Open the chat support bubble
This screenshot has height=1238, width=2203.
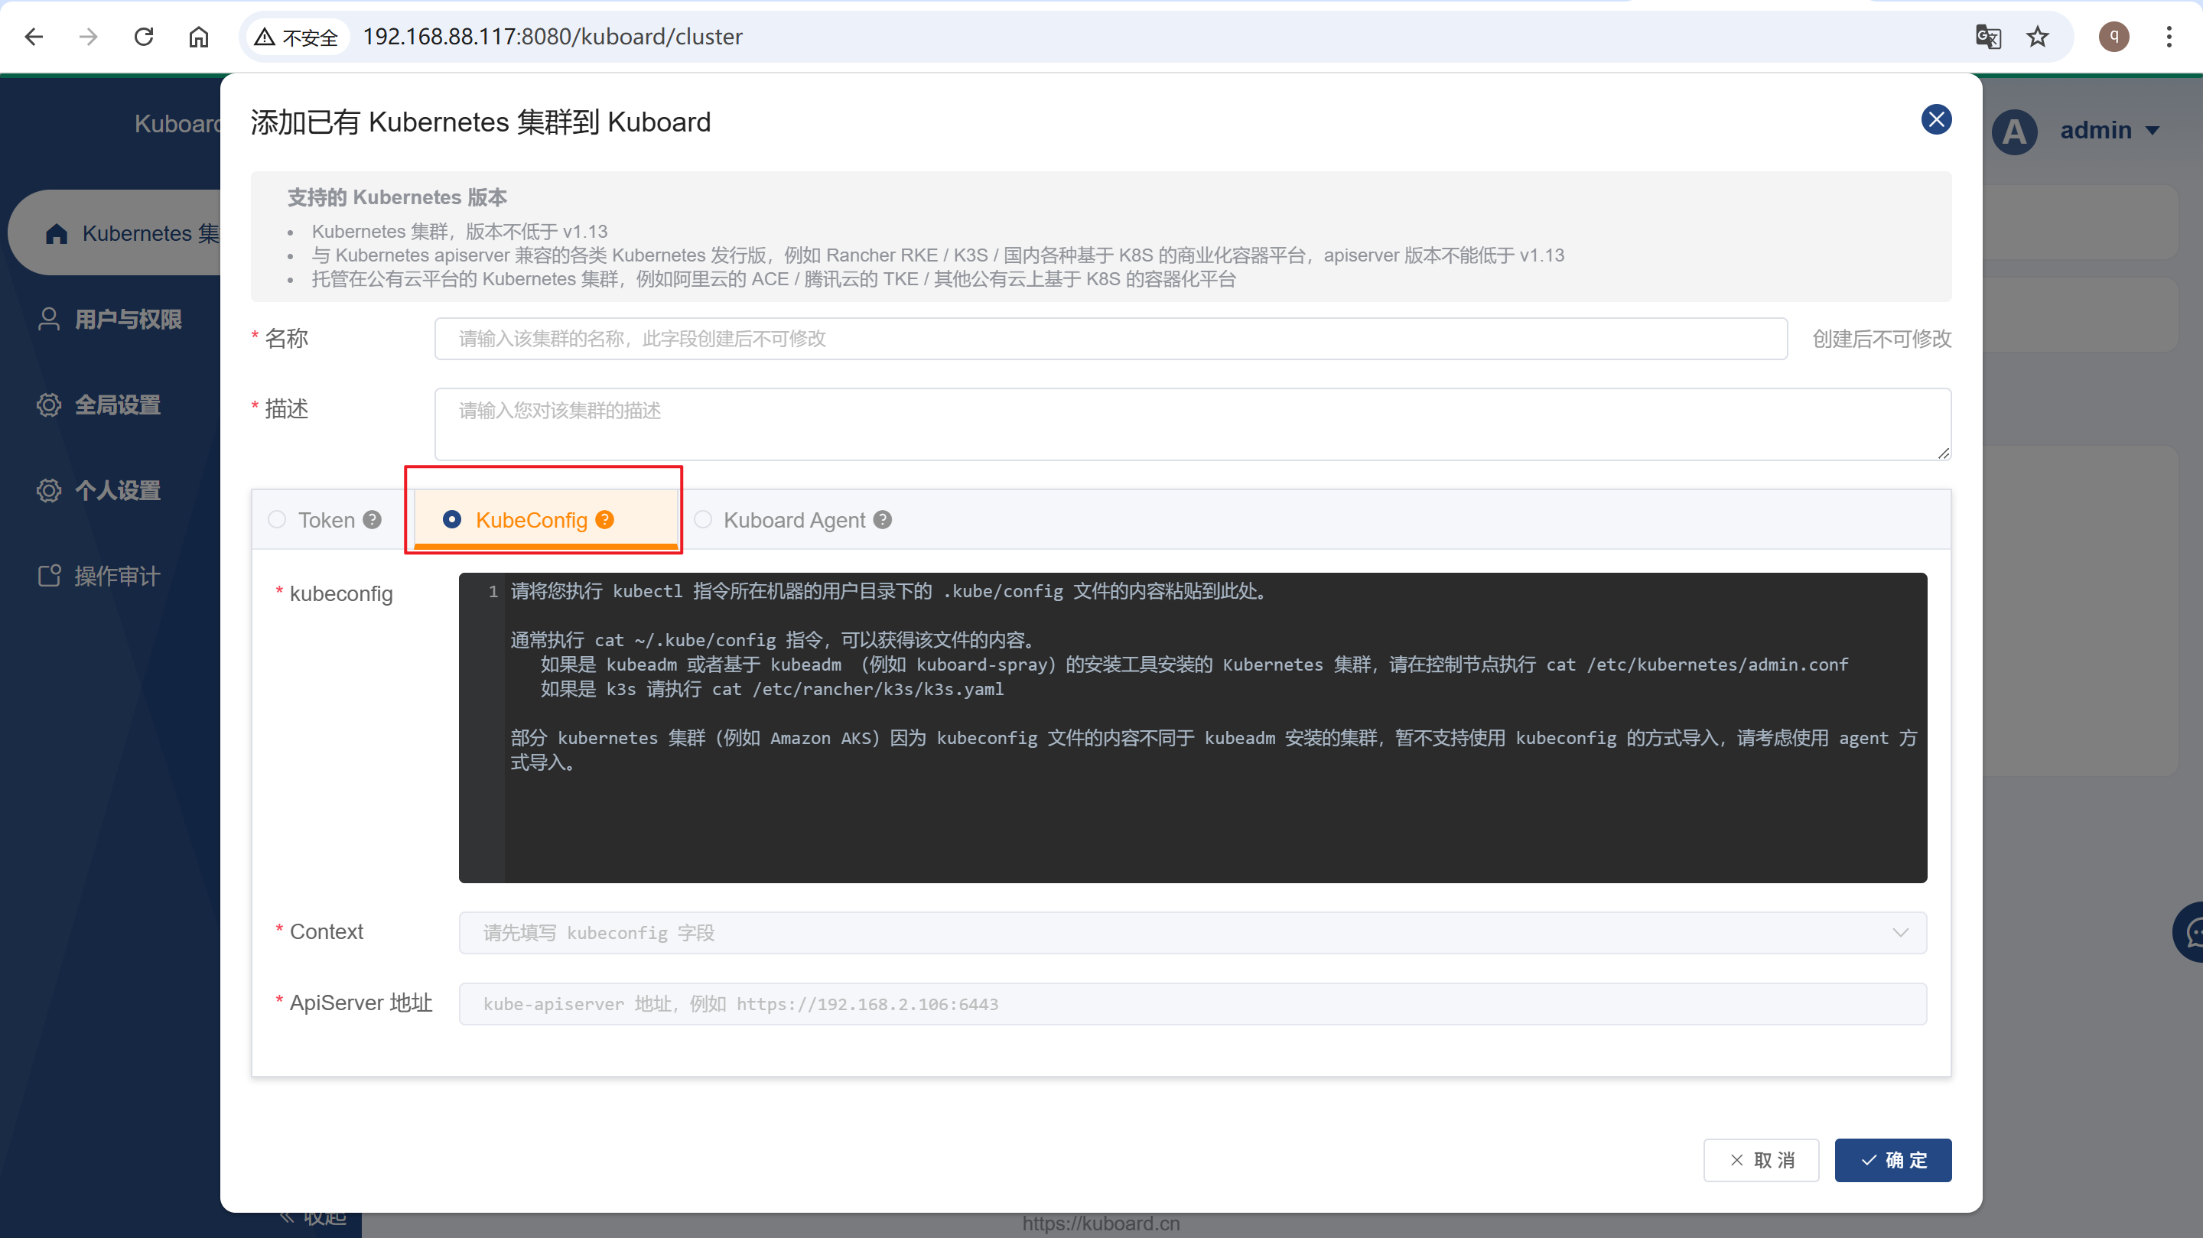pos(2190,932)
